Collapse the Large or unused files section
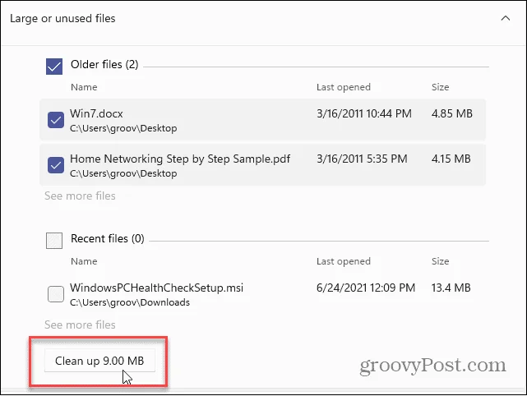Viewport: 527px width, 396px height. 505,18
